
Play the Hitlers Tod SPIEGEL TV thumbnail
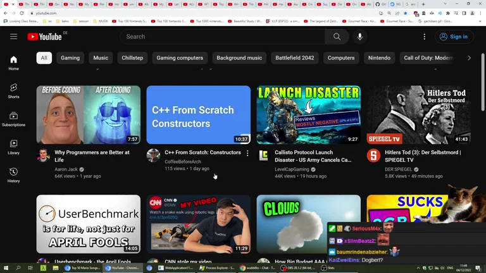pos(418,115)
